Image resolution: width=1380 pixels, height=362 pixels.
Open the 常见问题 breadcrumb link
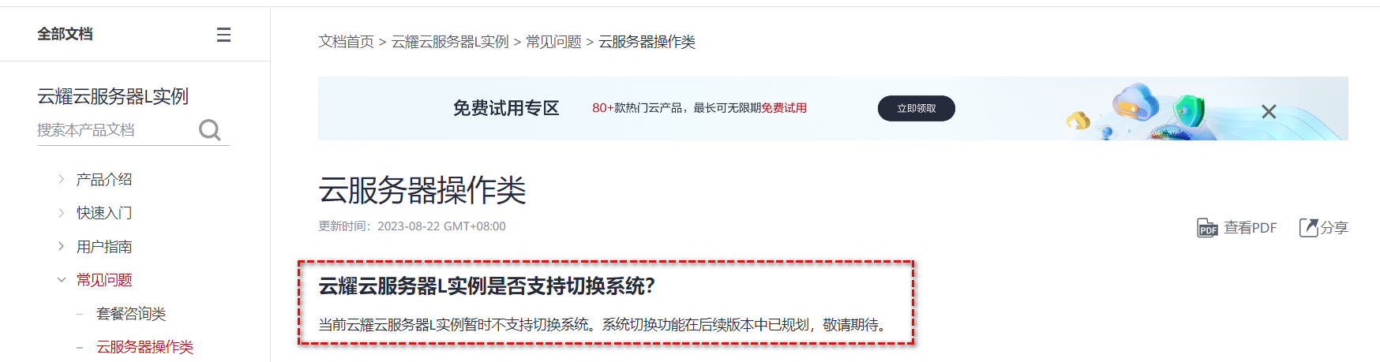click(553, 42)
